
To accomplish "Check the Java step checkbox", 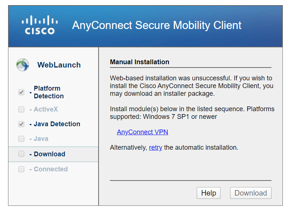I will point(21,139).
